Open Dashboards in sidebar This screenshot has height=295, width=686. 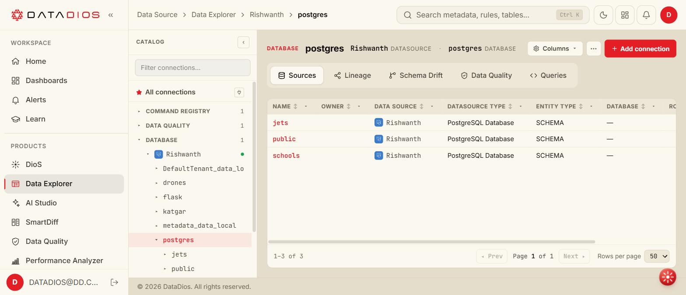[64, 80]
